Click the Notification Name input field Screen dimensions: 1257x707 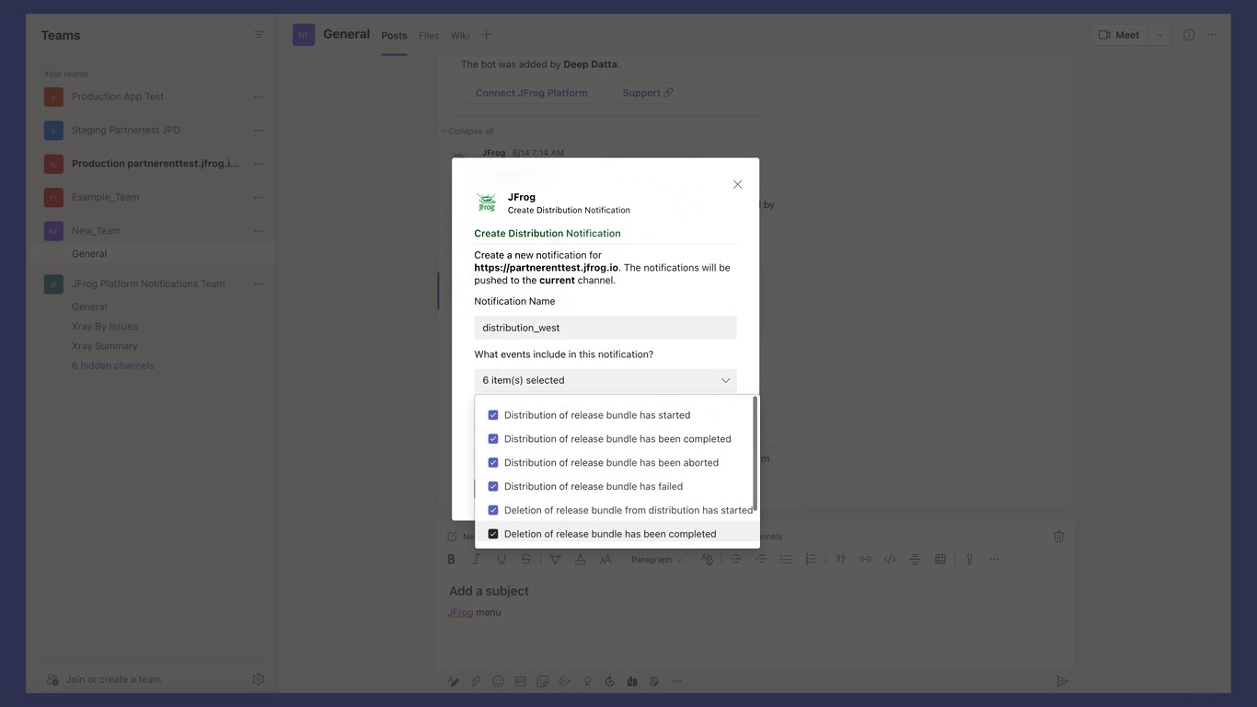(x=605, y=328)
